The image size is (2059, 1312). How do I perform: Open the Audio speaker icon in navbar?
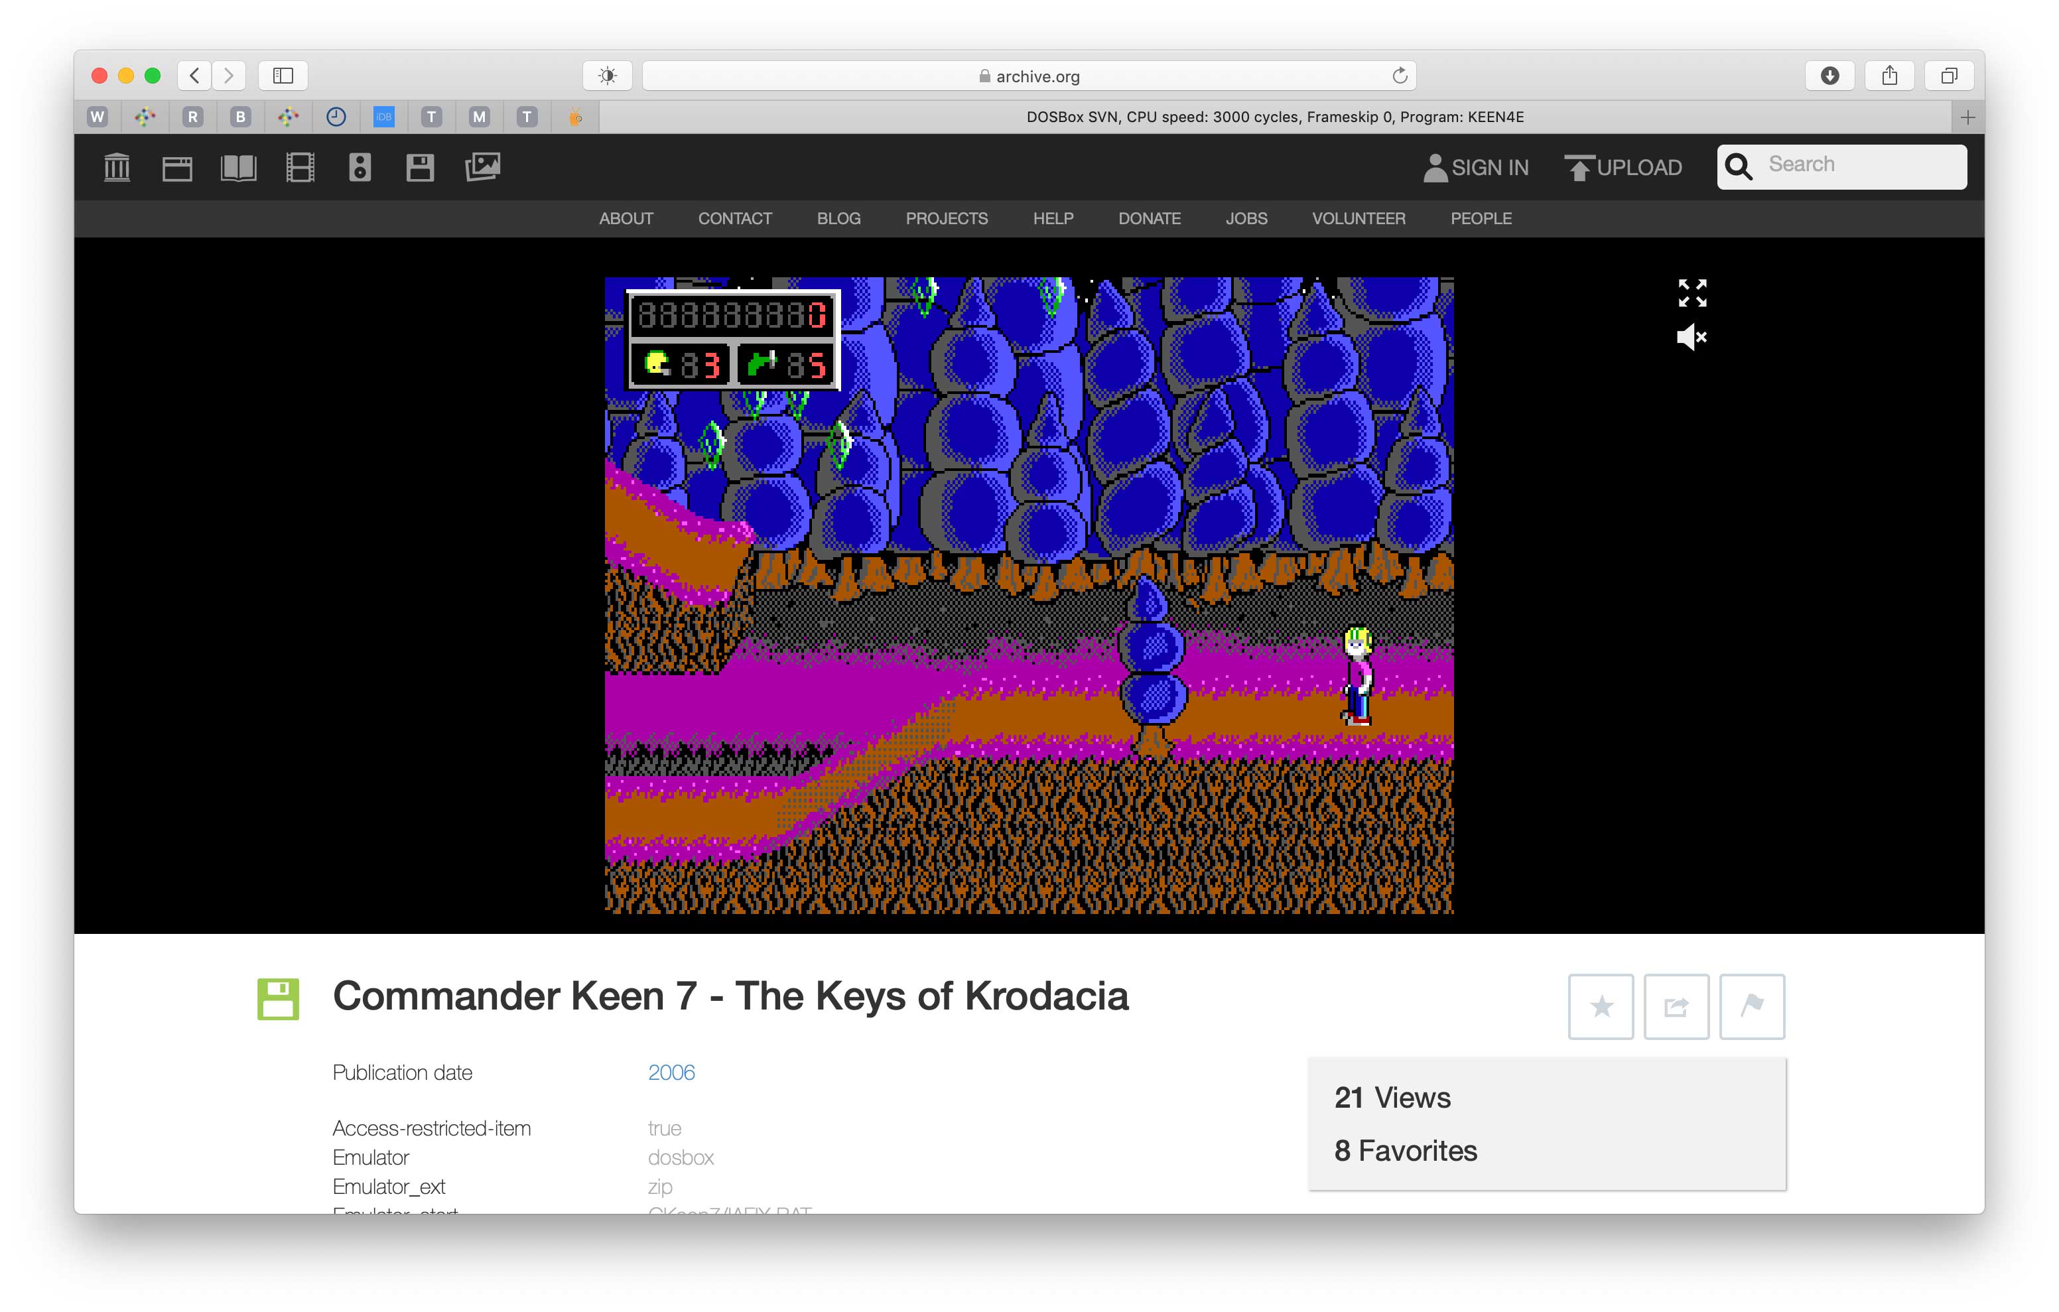(x=360, y=166)
